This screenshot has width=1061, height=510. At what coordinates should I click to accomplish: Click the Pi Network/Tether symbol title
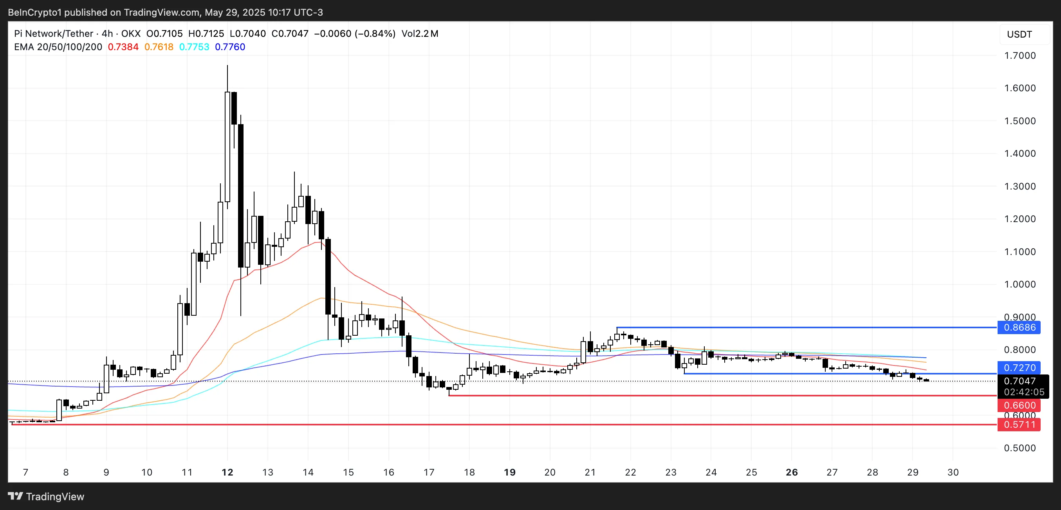pos(54,33)
